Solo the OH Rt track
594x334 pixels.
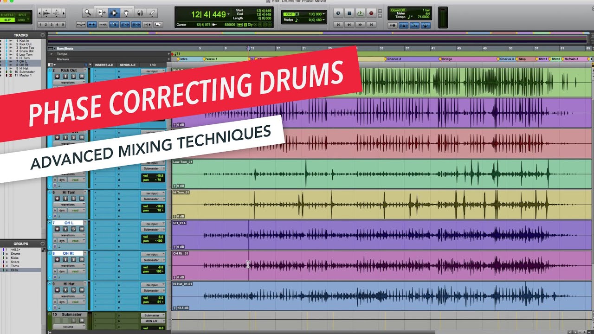click(x=73, y=259)
